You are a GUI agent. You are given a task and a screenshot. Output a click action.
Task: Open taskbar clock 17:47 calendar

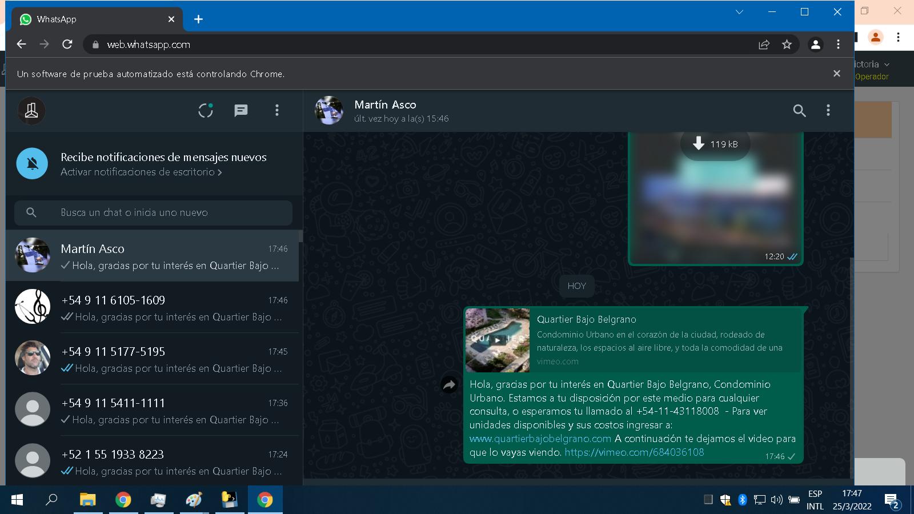pos(852,500)
